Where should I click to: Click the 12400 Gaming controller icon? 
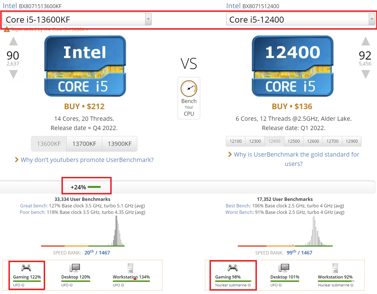[233, 267]
